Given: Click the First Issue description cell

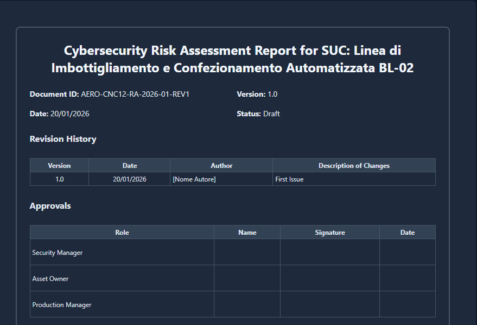Looking at the screenshot, I should click(289, 179).
